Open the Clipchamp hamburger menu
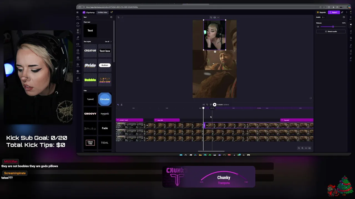The width and height of the screenshot is (355, 199). 77,12
